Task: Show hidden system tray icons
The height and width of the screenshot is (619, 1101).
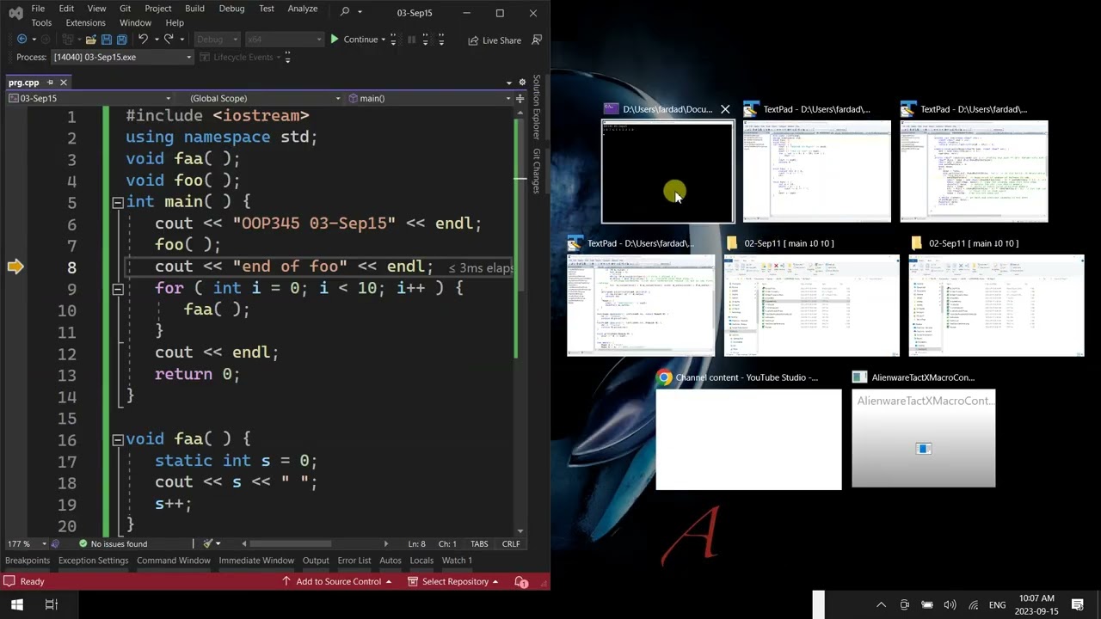Action: point(881,605)
